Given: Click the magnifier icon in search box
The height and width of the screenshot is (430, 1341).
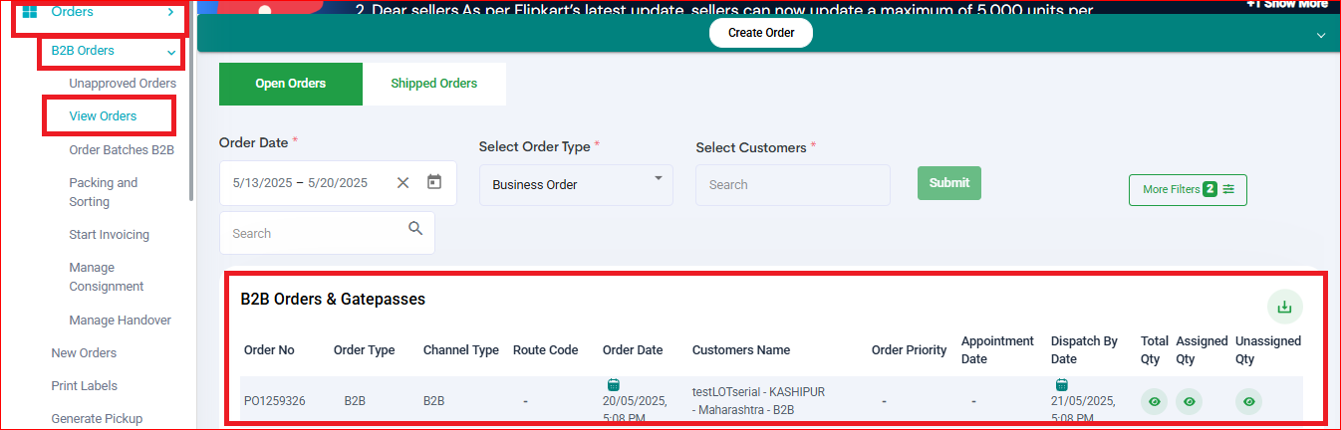Looking at the screenshot, I should pos(415,229).
